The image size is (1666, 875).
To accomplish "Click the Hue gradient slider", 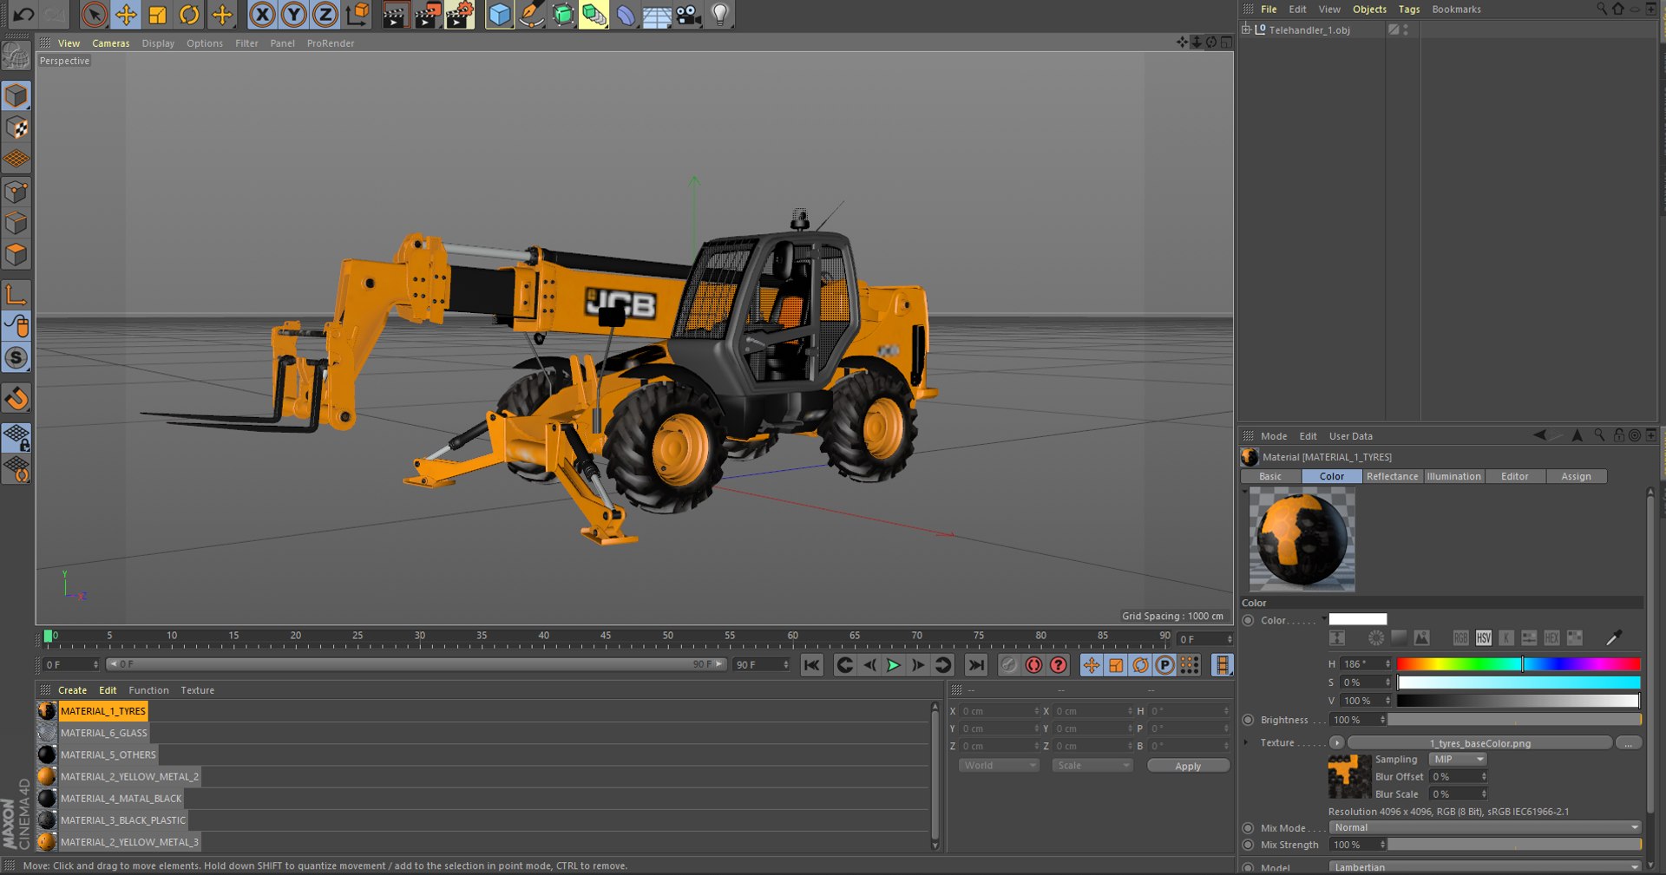I will pos(1518,664).
